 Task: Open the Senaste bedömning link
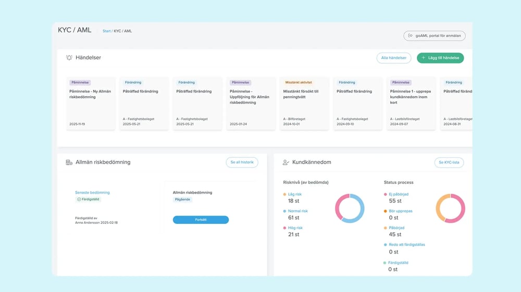pos(92,192)
